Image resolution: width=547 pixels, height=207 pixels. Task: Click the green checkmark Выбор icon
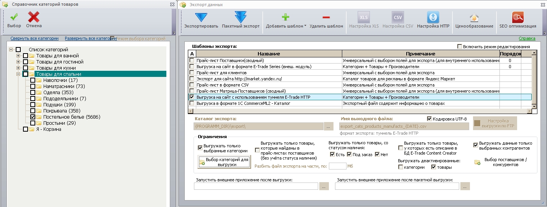coord(14,17)
